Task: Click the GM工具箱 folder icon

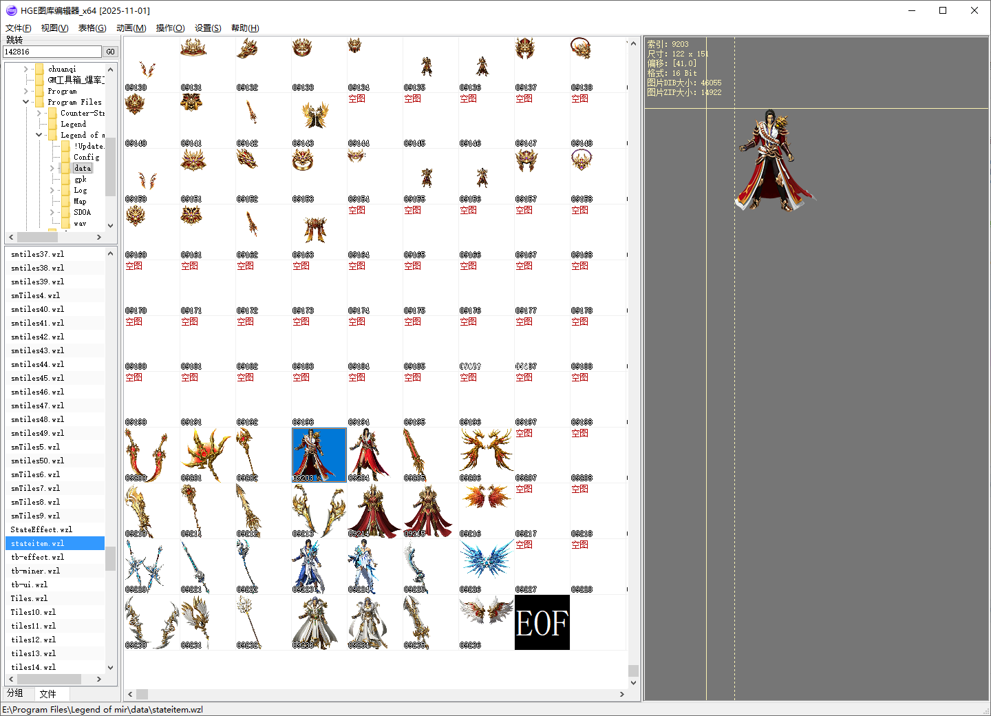Action: click(39, 80)
